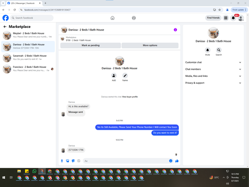Open a new browser tab
The image size is (249, 187).
point(45,3)
